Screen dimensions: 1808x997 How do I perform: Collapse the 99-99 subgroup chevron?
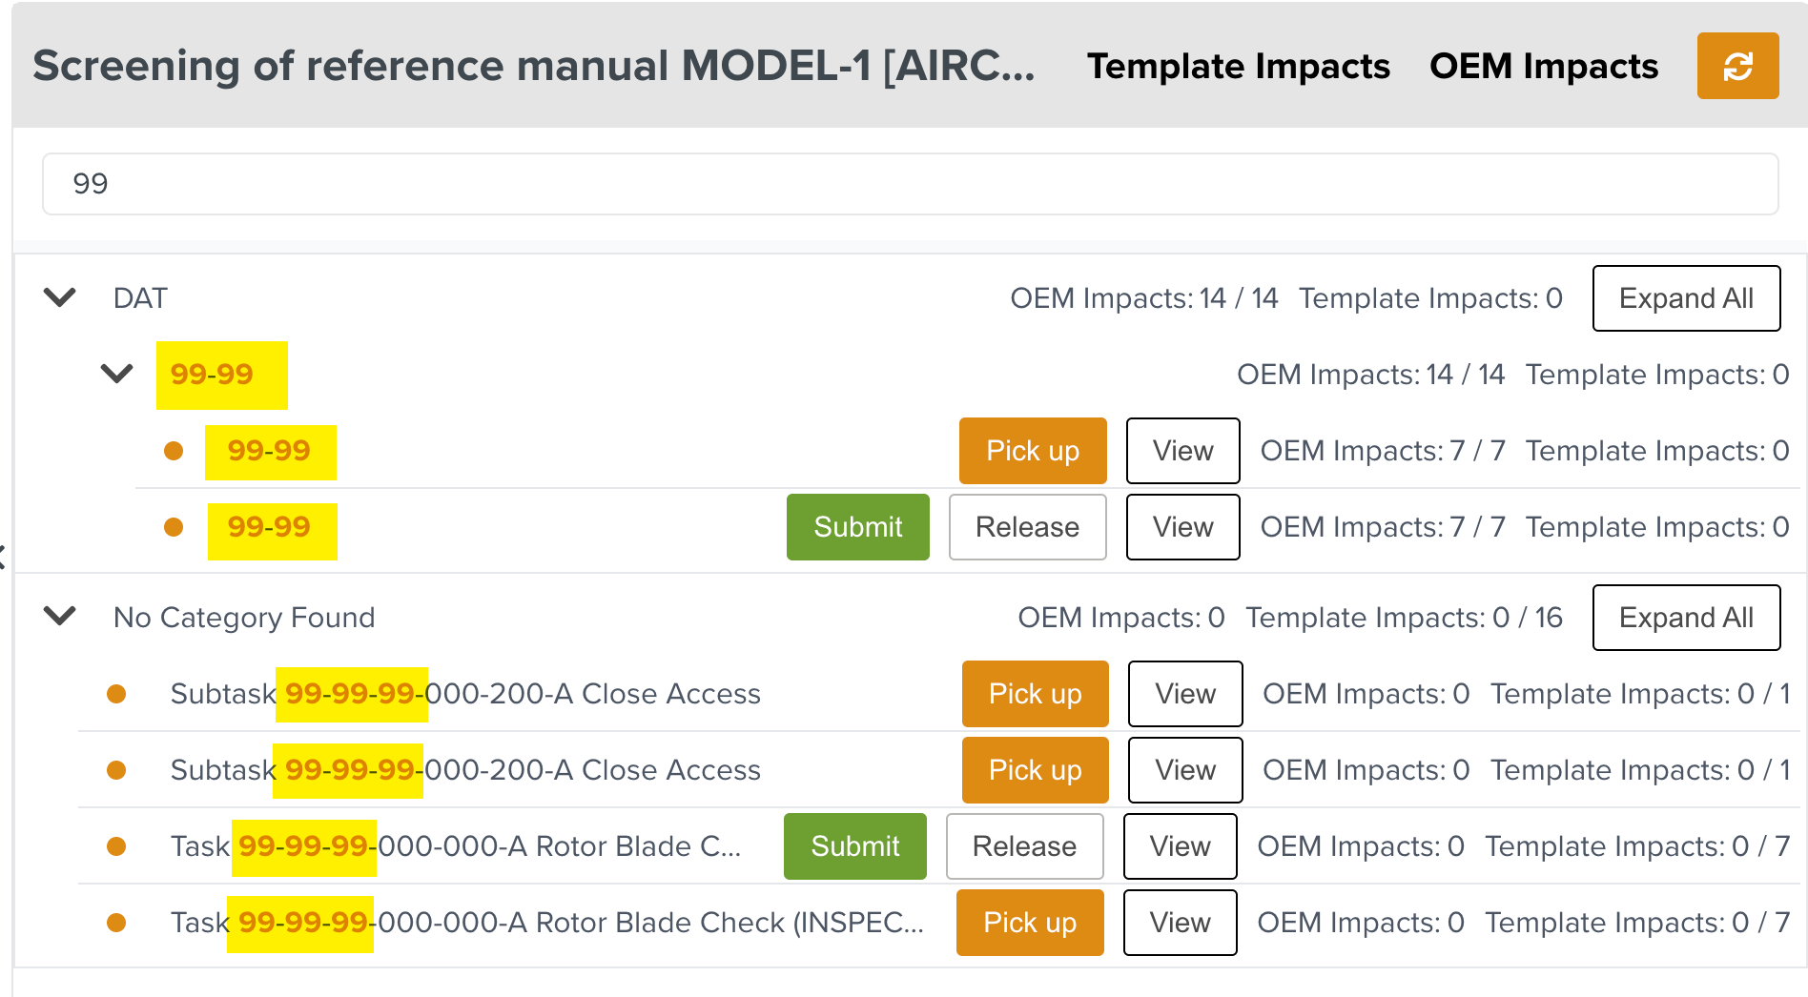(116, 374)
